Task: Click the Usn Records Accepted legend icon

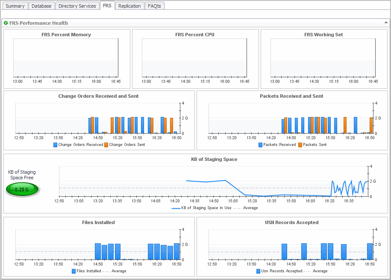Action: click(x=259, y=271)
